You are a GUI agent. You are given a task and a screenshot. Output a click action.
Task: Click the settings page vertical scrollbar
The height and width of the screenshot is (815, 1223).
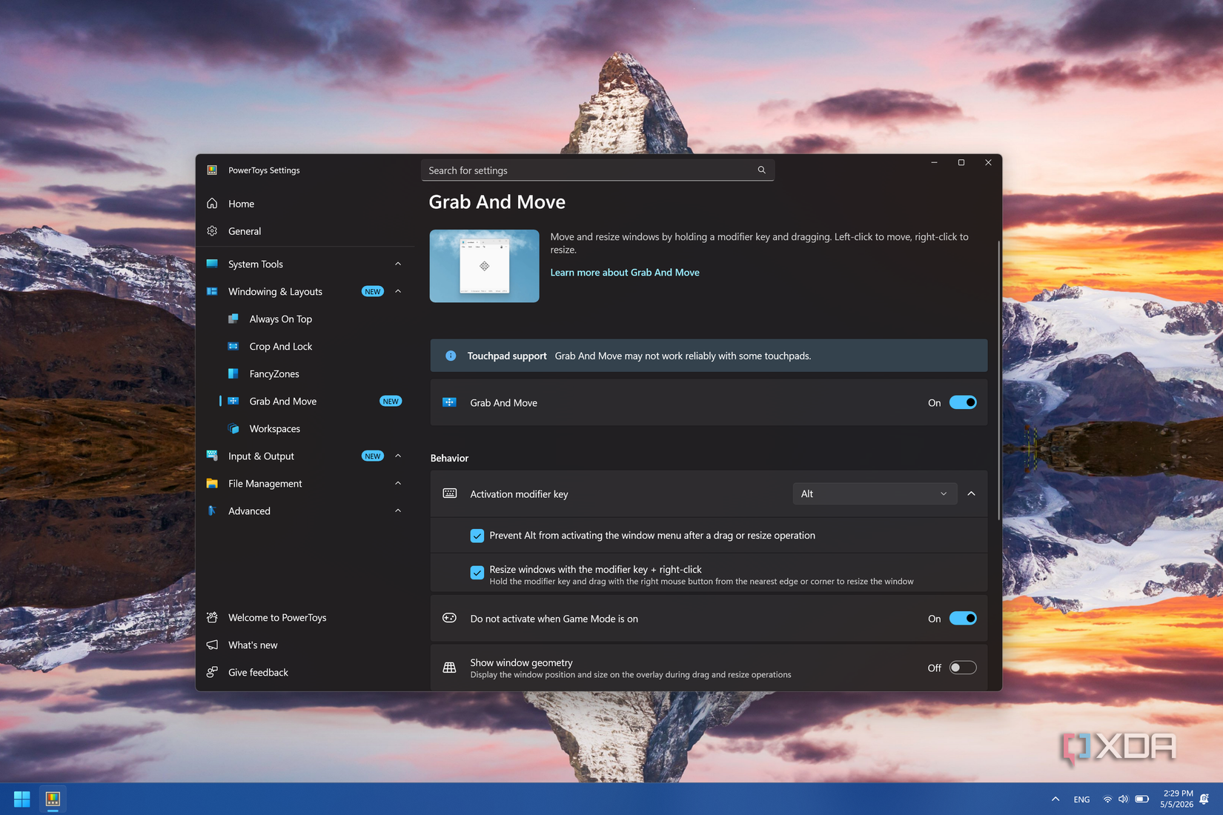tap(998, 380)
